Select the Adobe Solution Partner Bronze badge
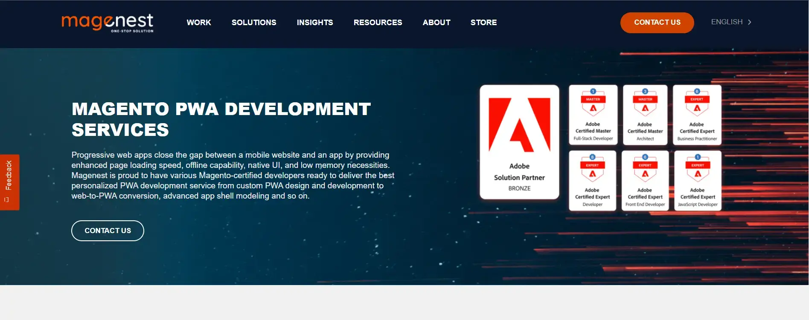The height and width of the screenshot is (320, 809). 519,142
